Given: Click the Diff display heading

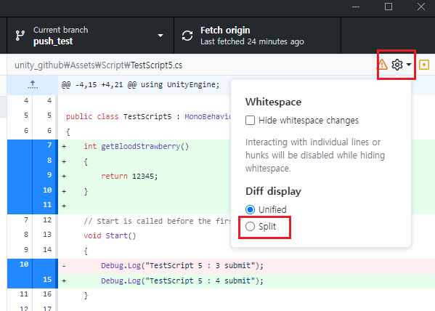Looking at the screenshot, I should click(273, 191).
